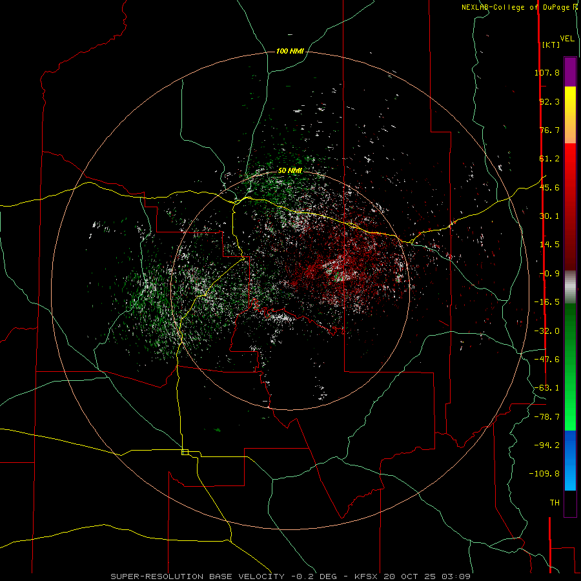Viewport: 581px width, 581px height.
Task: Select the -109.8 velocity scale value
Action: click(x=544, y=474)
